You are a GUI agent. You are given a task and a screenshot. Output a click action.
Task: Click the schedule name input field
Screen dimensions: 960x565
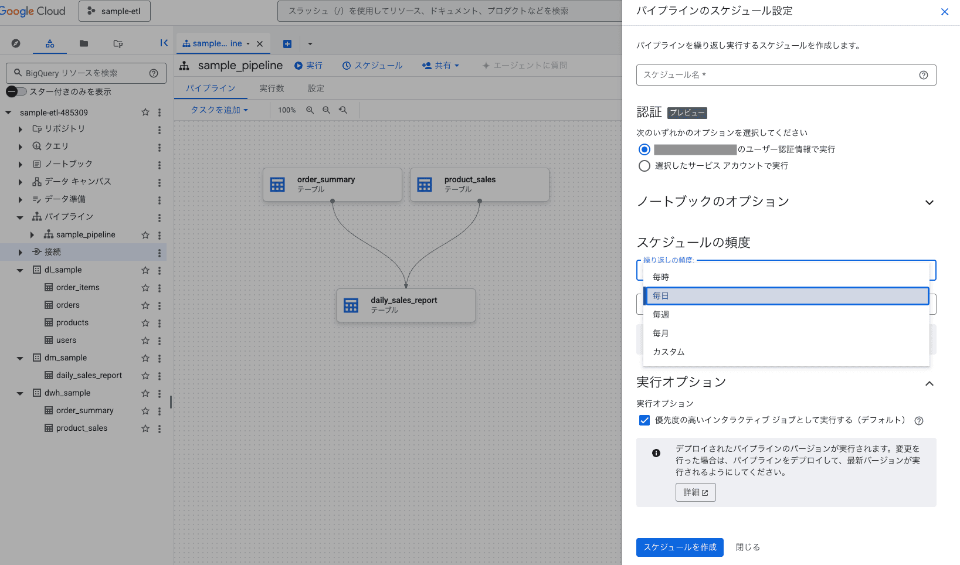tap(780, 75)
